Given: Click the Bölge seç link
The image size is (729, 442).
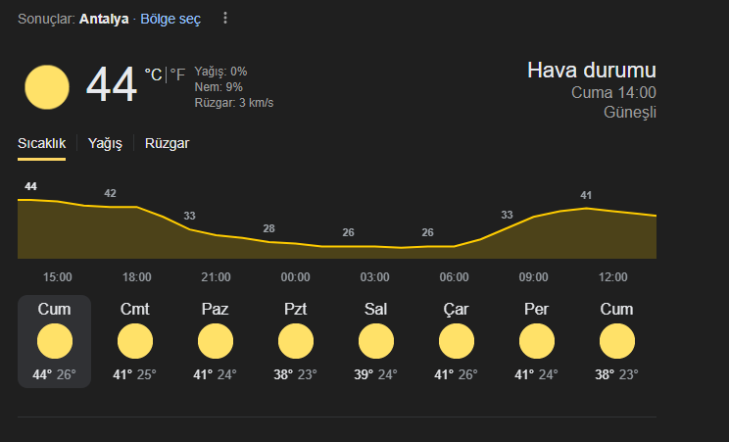Looking at the screenshot, I should point(170,19).
